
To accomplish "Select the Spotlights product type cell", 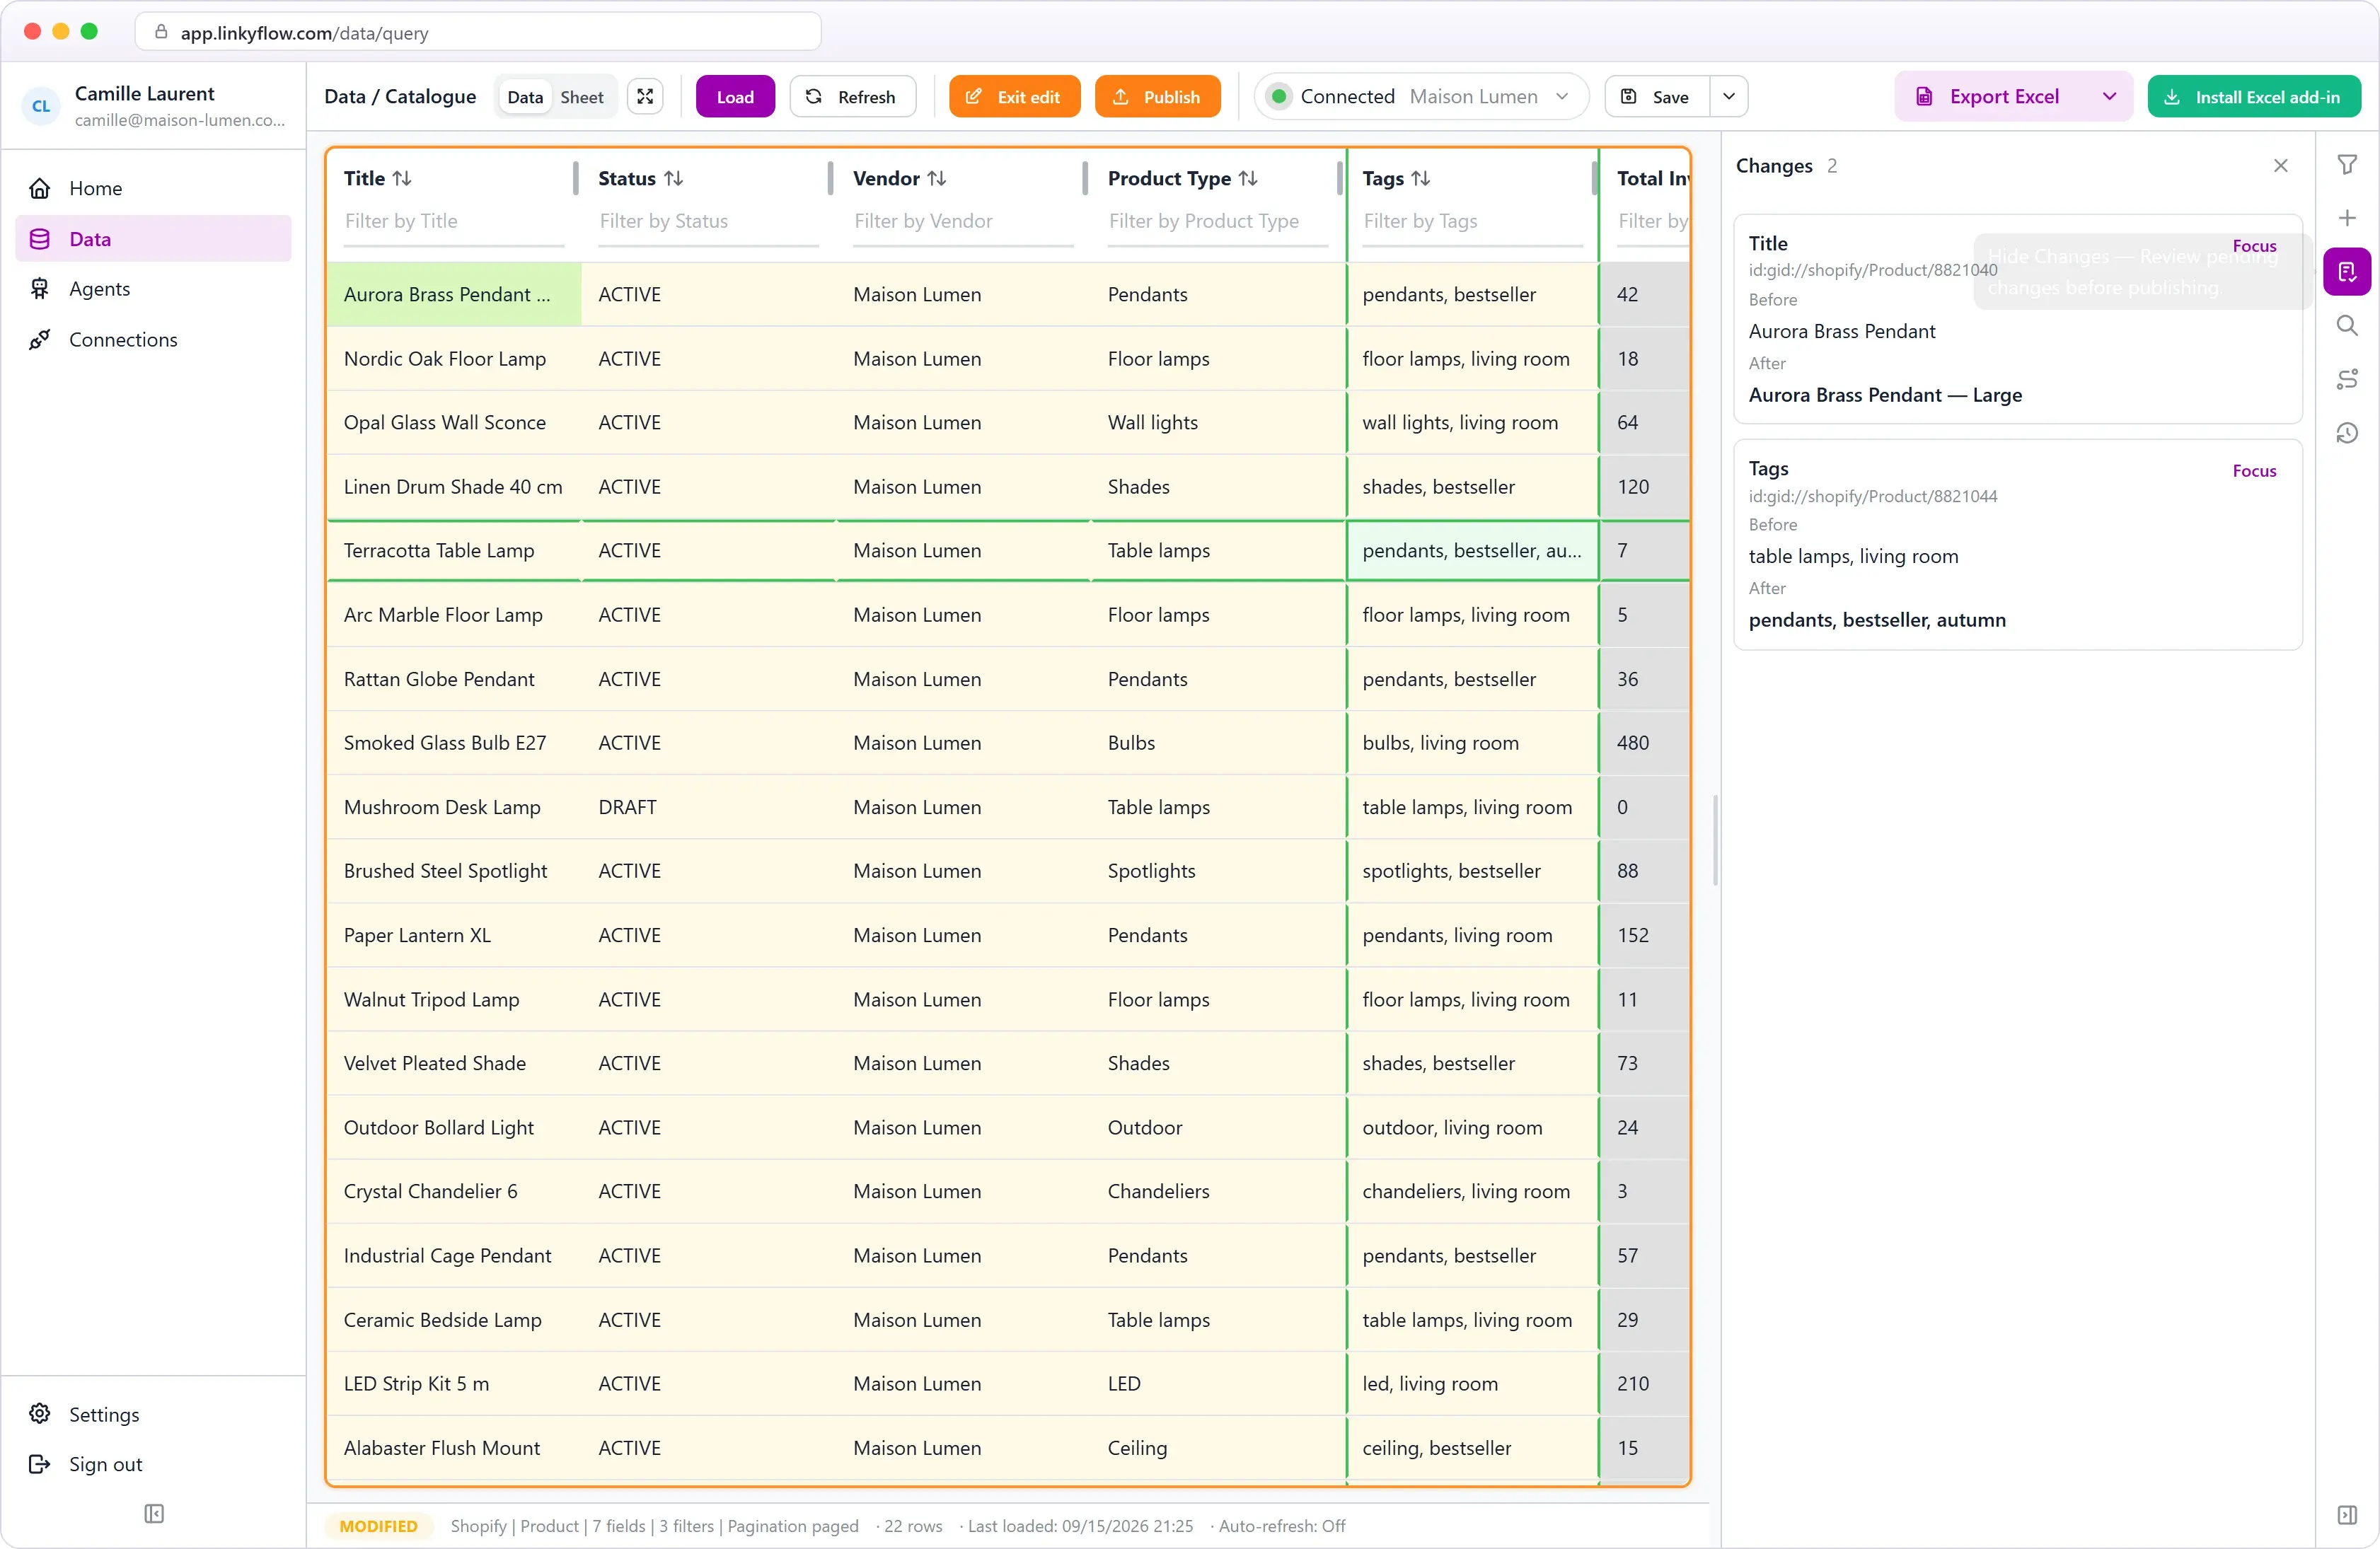I will (x=1218, y=871).
